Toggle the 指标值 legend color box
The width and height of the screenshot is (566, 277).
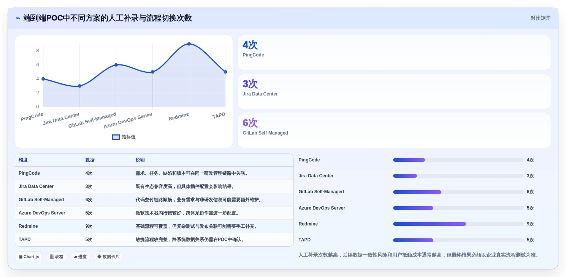(116, 137)
